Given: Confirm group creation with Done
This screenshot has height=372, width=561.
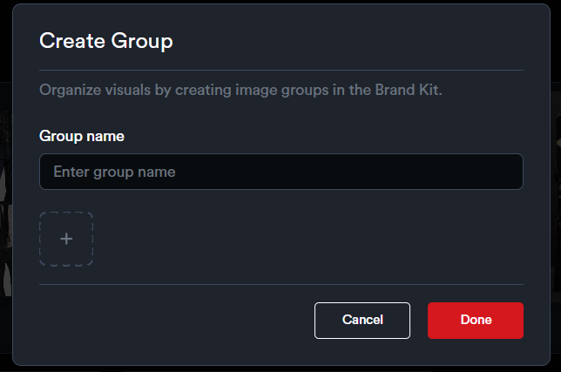Looking at the screenshot, I should tap(476, 320).
